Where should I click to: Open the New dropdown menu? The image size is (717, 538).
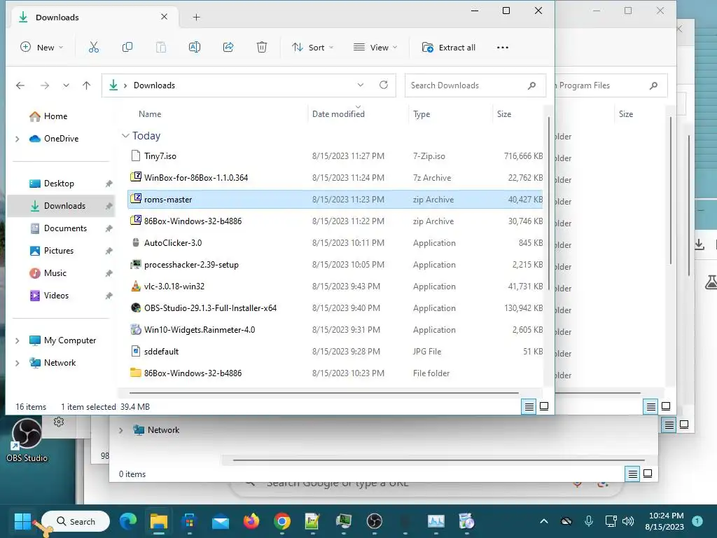pyautogui.click(x=41, y=47)
